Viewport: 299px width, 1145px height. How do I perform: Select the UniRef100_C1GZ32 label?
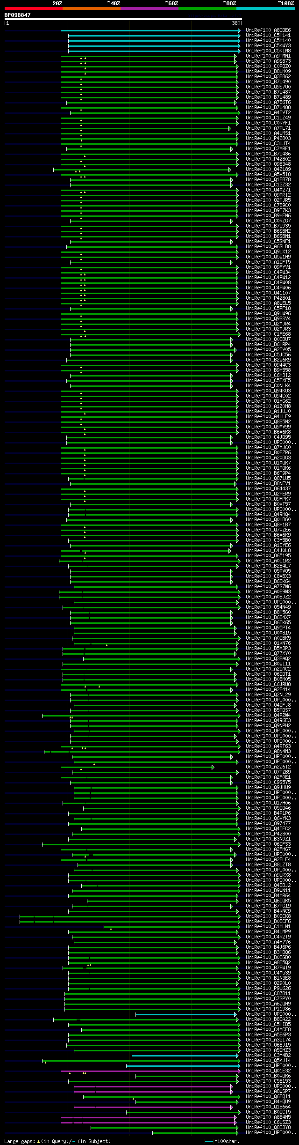[x=268, y=185]
